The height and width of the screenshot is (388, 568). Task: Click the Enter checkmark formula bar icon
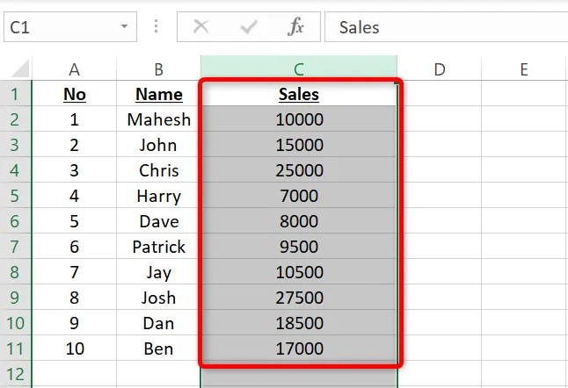pos(249,27)
